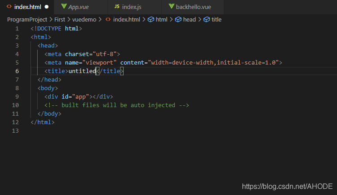Switch to the index.html tab
The image size is (337, 195).
(27, 7)
